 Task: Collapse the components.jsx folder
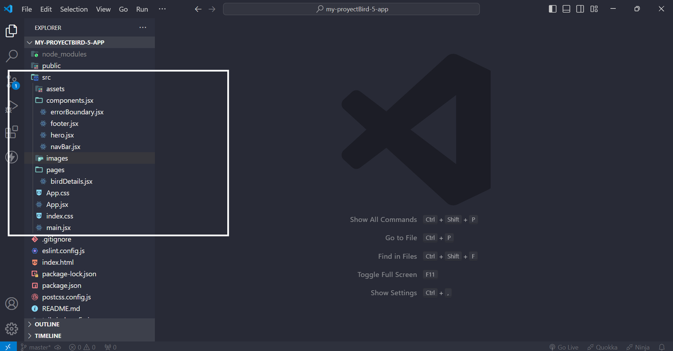tap(89, 100)
